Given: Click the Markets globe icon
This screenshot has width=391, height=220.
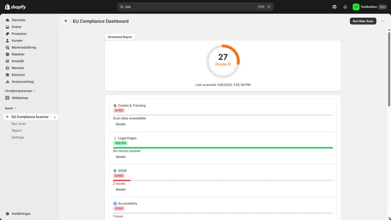Looking at the screenshot, I should coord(7,68).
